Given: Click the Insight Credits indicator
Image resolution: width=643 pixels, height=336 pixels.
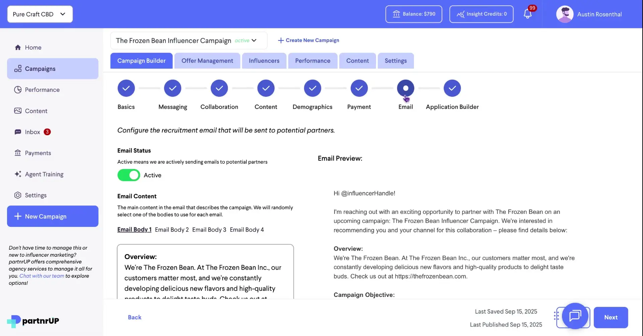Looking at the screenshot, I should coord(481,14).
